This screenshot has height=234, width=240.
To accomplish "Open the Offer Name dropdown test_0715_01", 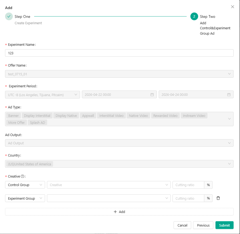I will 119,74.
